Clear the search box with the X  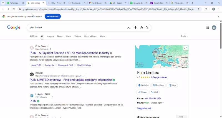pyautogui.click(x=128, y=27)
